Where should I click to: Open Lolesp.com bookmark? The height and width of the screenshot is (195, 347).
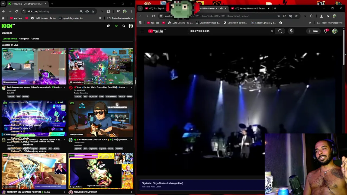(236, 23)
